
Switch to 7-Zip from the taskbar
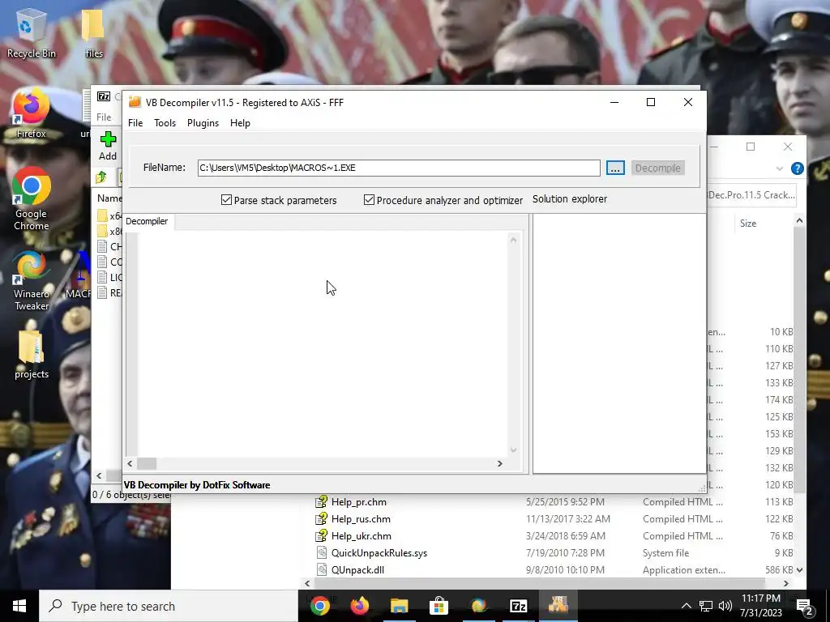(518, 606)
